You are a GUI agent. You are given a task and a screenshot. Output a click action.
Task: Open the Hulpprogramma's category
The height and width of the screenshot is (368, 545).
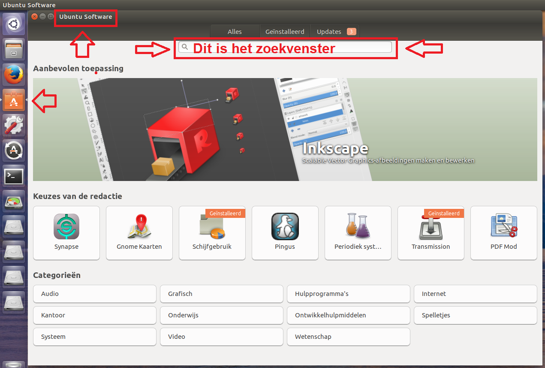349,294
